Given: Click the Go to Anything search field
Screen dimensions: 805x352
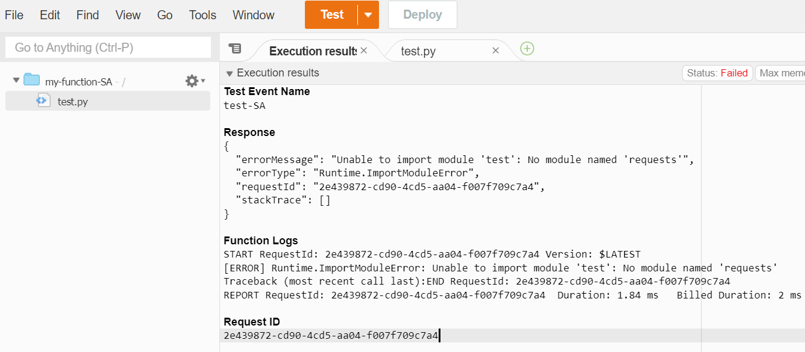Looking at the screenshot, I should [x=107, y=47].
